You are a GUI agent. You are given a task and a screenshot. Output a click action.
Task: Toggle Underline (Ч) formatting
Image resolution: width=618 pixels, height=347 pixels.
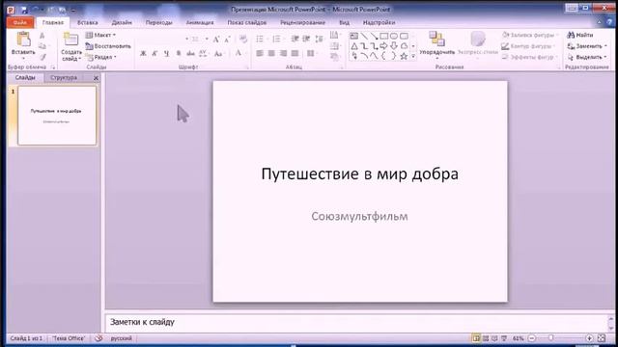point(166,54)
